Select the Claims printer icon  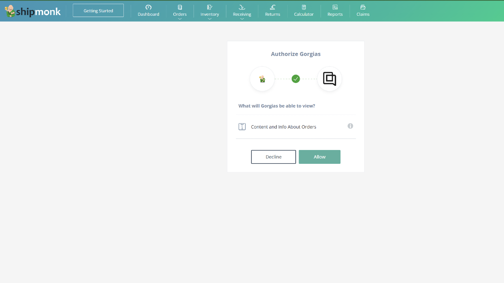[x=363, y=8]
